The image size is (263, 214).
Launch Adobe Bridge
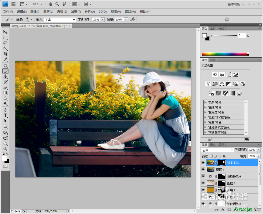(x=13, y=4)
